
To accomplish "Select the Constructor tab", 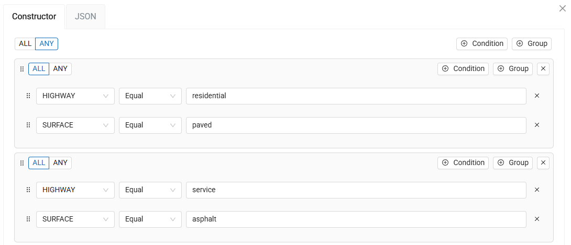I will point(34,16).
